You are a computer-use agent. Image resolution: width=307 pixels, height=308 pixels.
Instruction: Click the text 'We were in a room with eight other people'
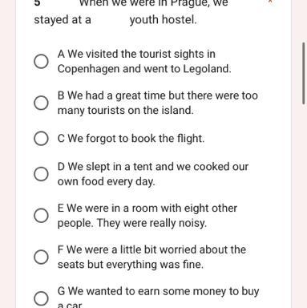point(147,216)
